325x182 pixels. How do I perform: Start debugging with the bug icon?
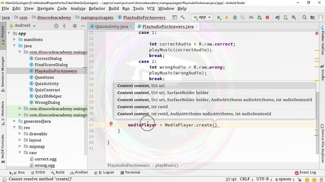(235, 18)
